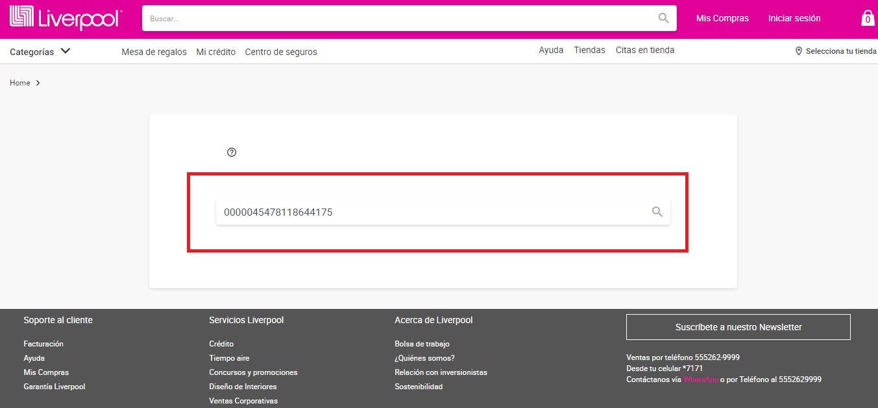Open Ventas Corporativas link
The image size is (878, 408).
point(243,401)
